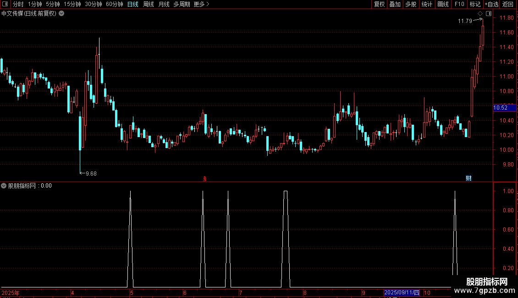Click the 1.00 indicator axis label
518x298 pixels.
coord(508,191)
